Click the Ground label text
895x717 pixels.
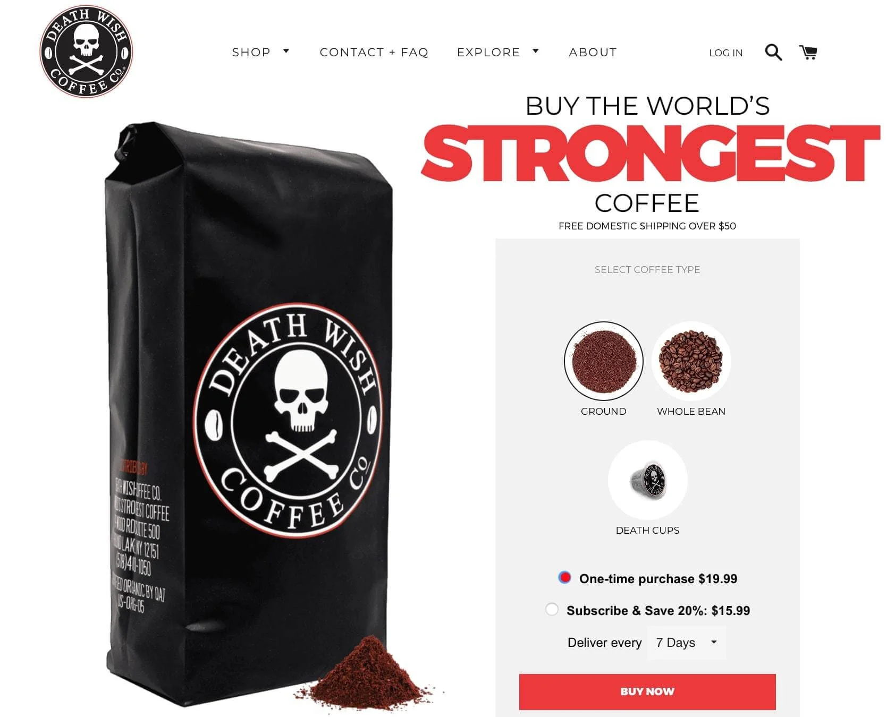tap(603, 411)
